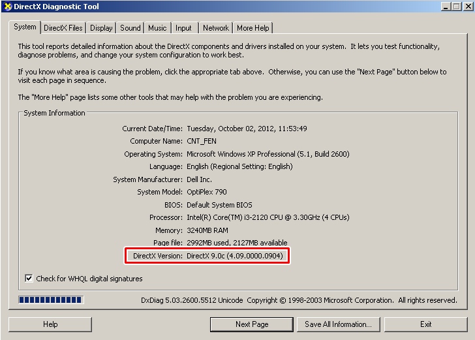Click the manufacturer value Dell Inc.
The width and height of the screenshot is (475, 340).
click(x=199, y=179)
